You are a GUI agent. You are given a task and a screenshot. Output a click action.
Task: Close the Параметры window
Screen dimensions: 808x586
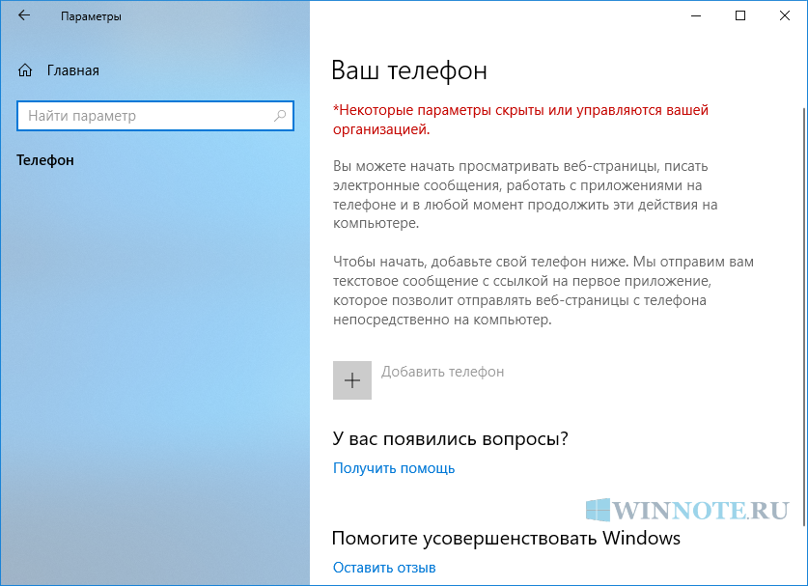tap(784, 15)
